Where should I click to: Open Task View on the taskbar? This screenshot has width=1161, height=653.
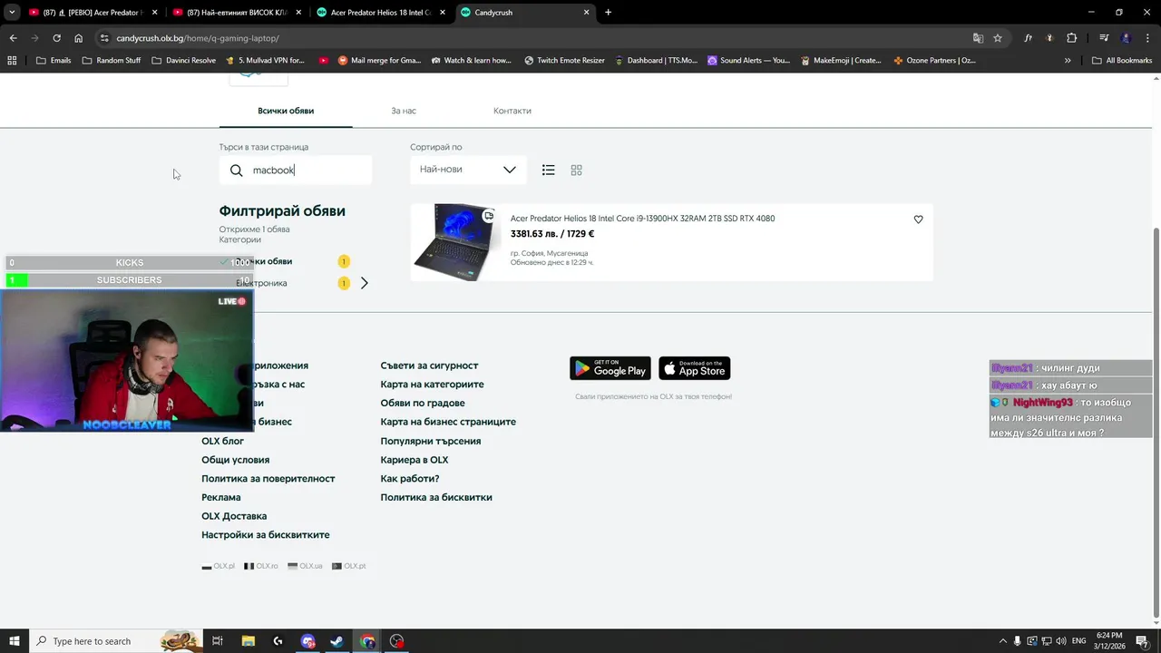[x=218, y=641]
